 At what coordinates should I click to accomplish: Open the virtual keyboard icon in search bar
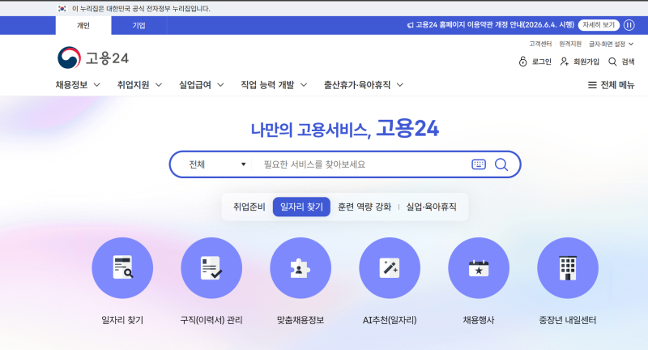[x=479, y=164]
